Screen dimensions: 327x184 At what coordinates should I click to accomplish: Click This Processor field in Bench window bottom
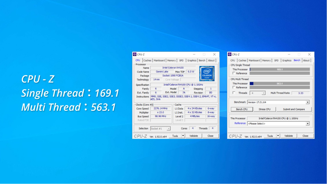pos(278,118)
